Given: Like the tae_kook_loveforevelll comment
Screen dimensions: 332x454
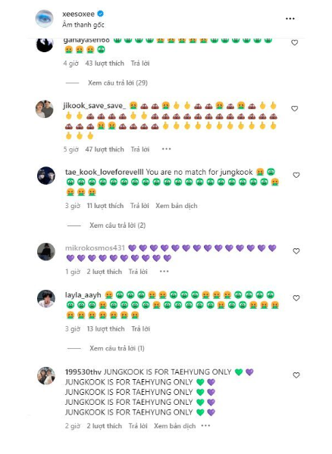Looking at the screenshot, I should (x=296, y=176).
